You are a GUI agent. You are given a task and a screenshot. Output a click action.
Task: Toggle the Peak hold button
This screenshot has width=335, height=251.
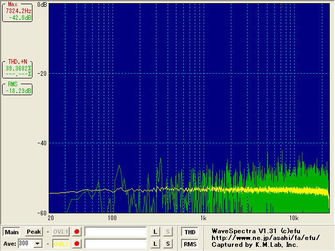point(33,232)
